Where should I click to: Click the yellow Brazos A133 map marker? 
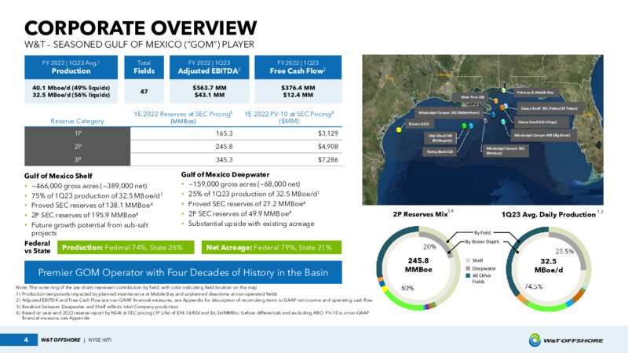pyautogui.click(x=399, y=130)
